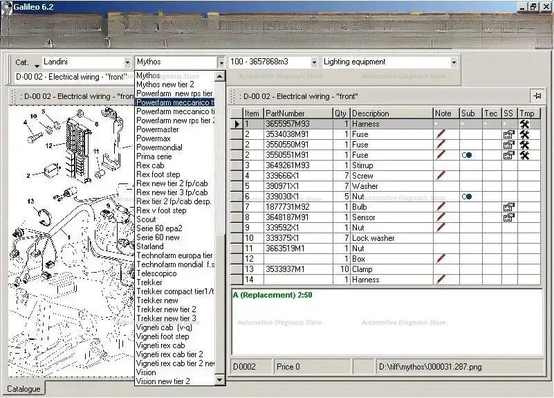Click part number 3663519M1 cell
The image size is (554, 398).
coord(299,248)
